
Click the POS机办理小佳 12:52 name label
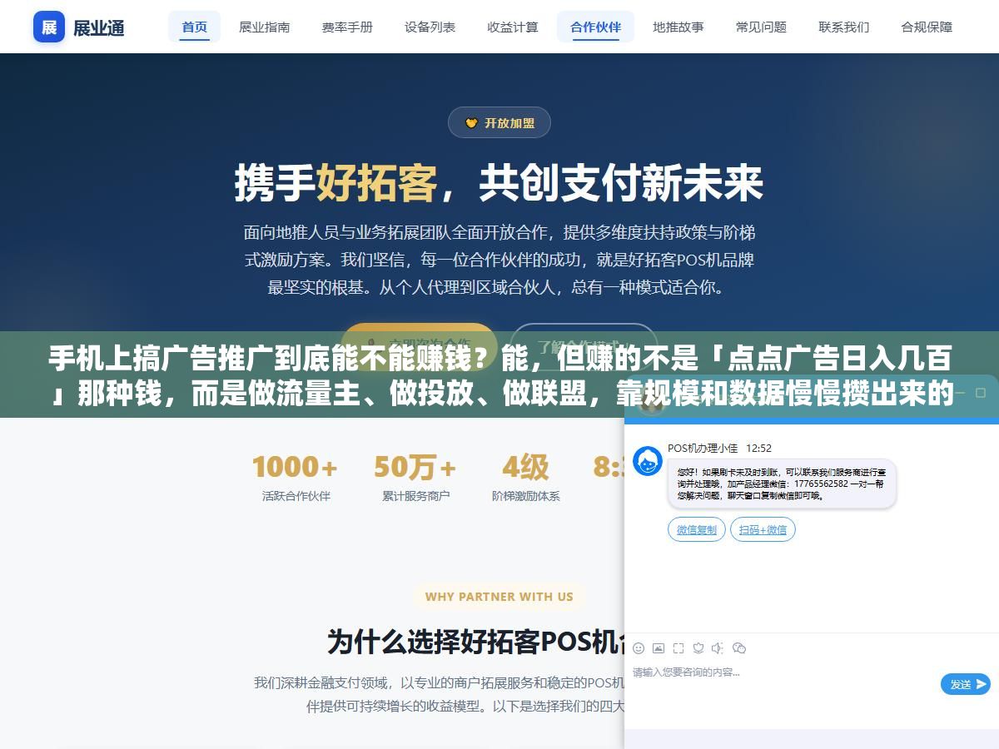pyautogui.click(x=719, y=448)
